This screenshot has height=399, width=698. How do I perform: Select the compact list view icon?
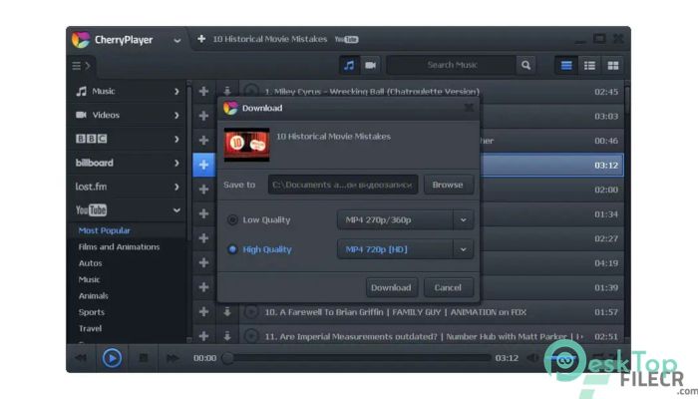point(566,66)
